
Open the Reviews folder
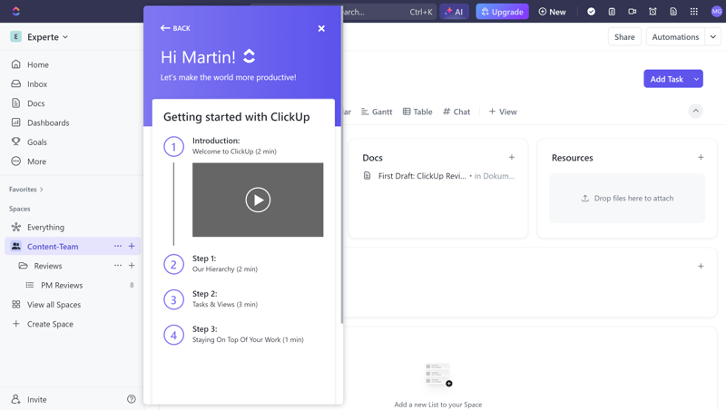48,266
